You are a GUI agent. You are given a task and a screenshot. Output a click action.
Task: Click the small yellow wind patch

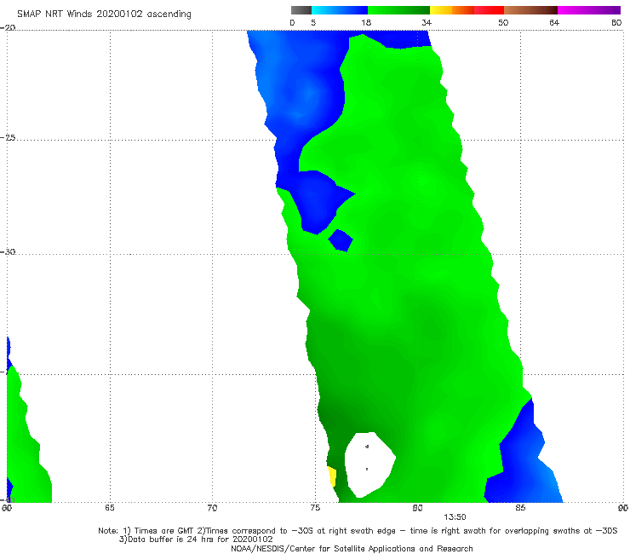click(x=332, y=476)
